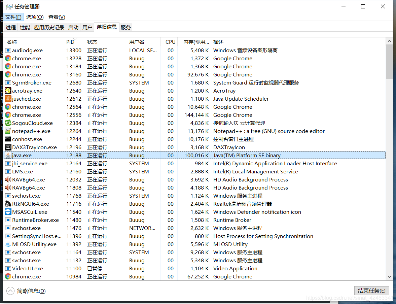396x304 pixels.
Task: Click the 'Runtime Broker' description
Action: [232, 220]
